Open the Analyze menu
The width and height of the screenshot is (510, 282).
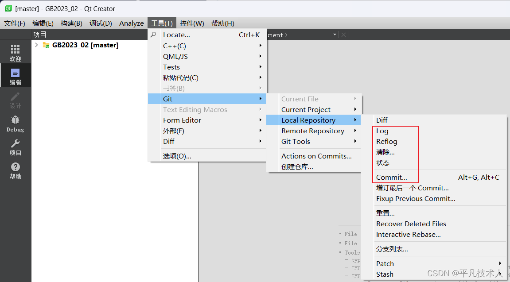131,23
